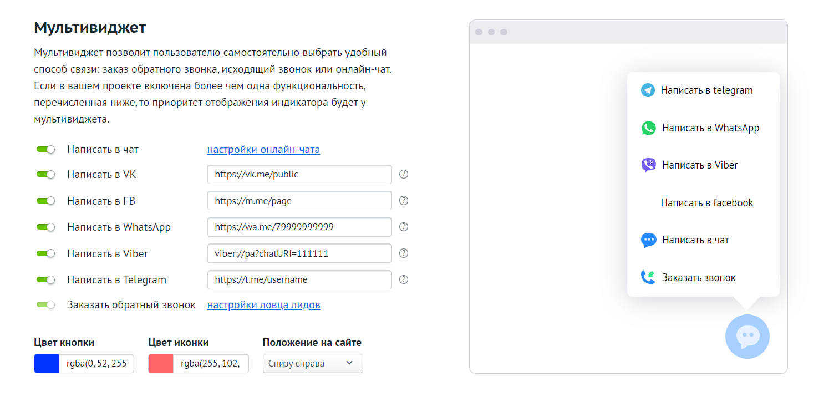Screen dimensions: 834x407
Task: Click the FB link input field
Action: click(x=299, y=201)
